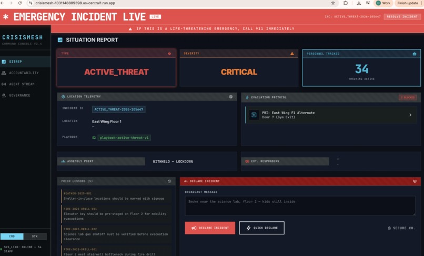Open the Governance section
424x256 pixels.
pyautogui.click(x=25, y=95)
